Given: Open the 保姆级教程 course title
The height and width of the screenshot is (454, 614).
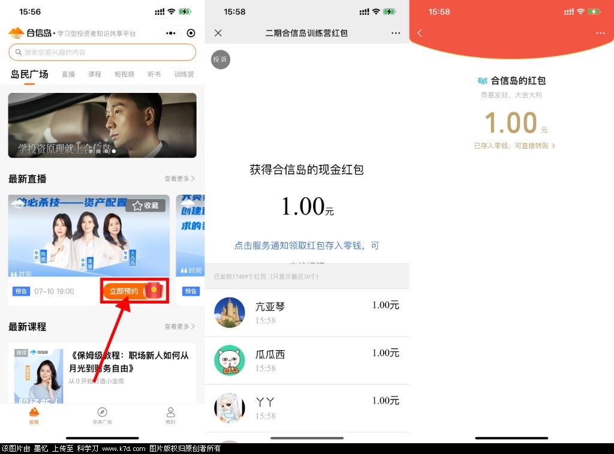Looking at the screenshot, I should (129, 362).
